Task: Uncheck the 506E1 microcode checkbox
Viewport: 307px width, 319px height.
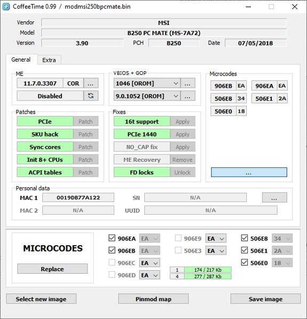Action: click(245, 250)
